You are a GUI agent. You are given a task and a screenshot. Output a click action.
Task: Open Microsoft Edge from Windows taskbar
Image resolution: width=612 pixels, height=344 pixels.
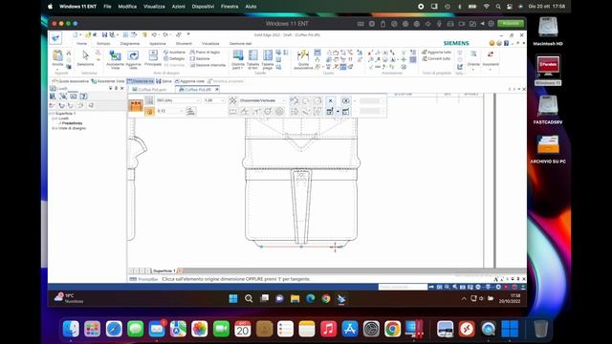pyautogui.click(x=310, y=299)
